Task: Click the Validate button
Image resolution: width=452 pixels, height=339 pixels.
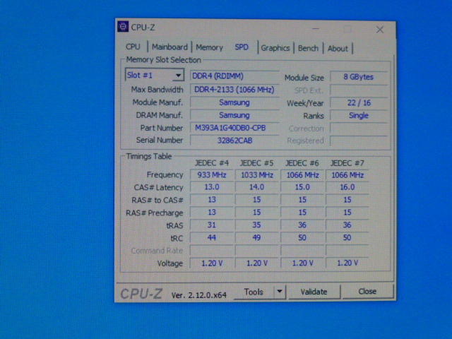Action: pos(314,292)
